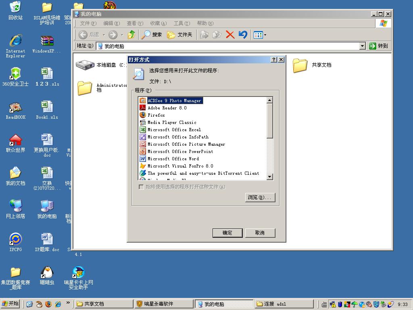This screenshot has width=413, height=310.
Task: Tick the always use selected program checkbox
Action: (x=141, y=187)
